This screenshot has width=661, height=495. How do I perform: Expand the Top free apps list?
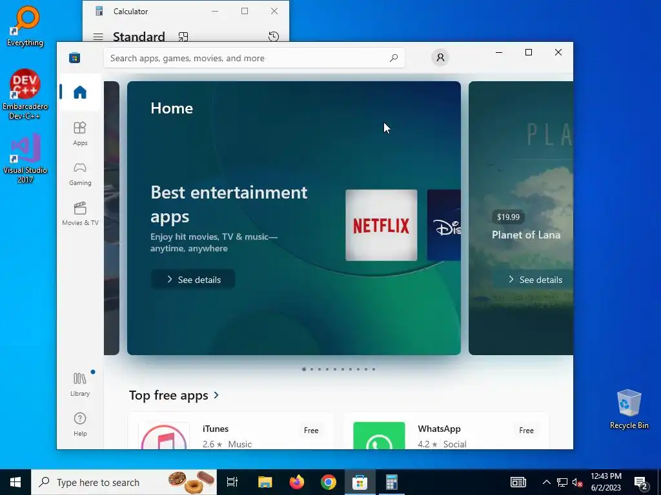coord(174,395)
